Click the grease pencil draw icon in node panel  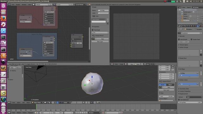(x=93, y=39)
